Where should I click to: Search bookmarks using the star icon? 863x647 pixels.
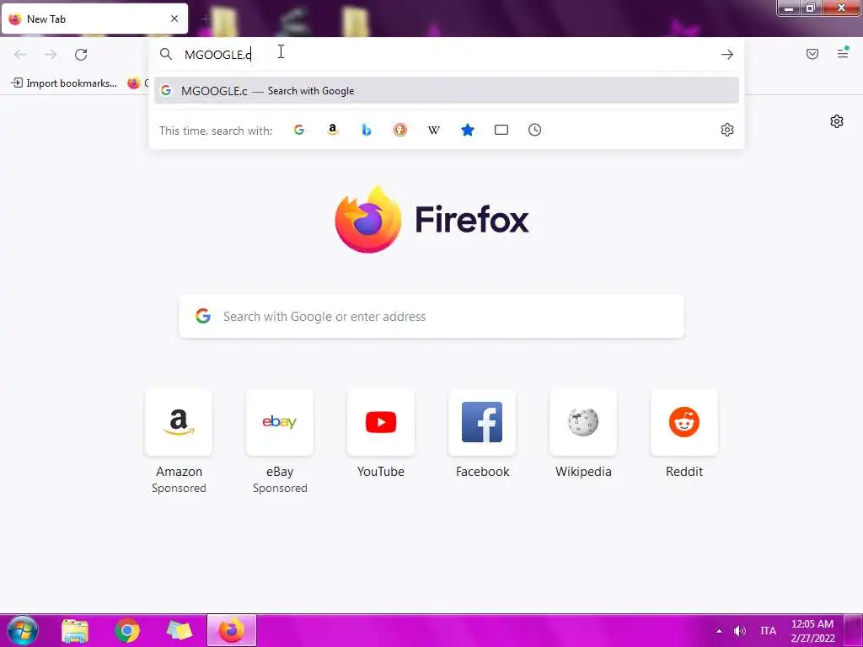[467, 130]
